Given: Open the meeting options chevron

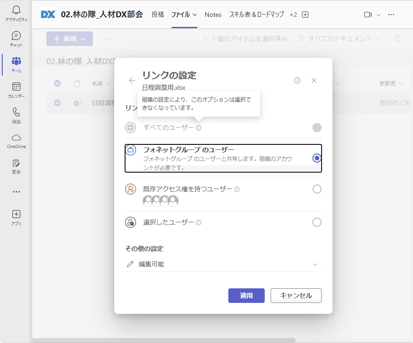Looking at the screenshot, I should pos(378,15).
